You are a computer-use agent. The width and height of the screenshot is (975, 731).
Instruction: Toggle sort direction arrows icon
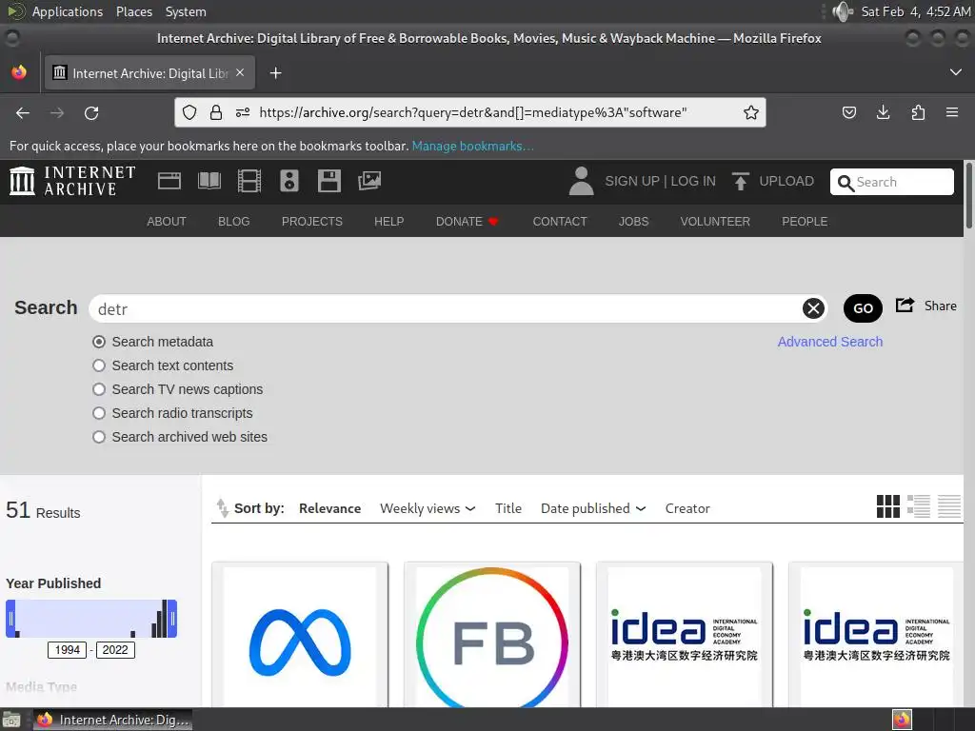(x=222, y=508)
